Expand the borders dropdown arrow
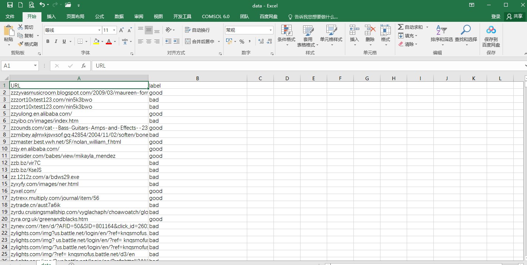 (x=87, y=41)
